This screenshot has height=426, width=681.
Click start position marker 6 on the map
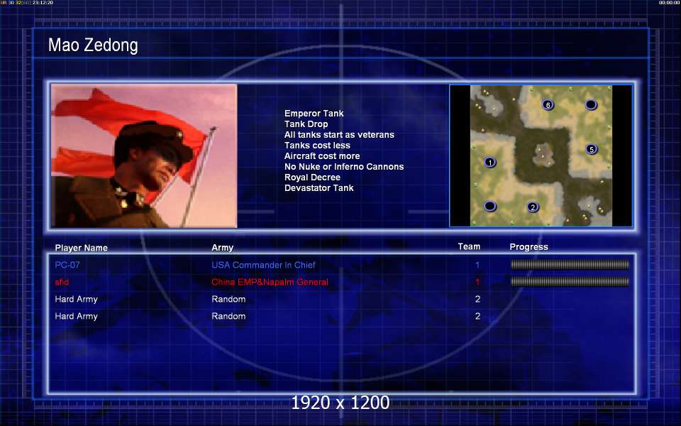click(548, 105)
